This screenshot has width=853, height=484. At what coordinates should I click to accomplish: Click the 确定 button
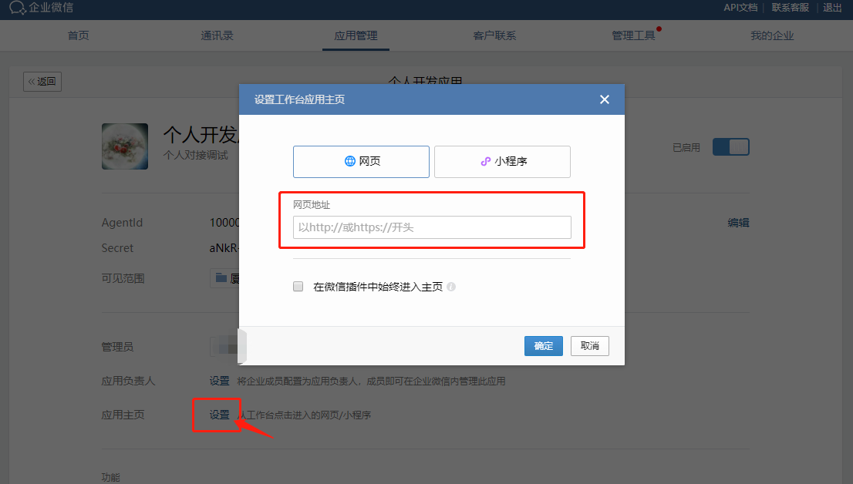[544, 346]
